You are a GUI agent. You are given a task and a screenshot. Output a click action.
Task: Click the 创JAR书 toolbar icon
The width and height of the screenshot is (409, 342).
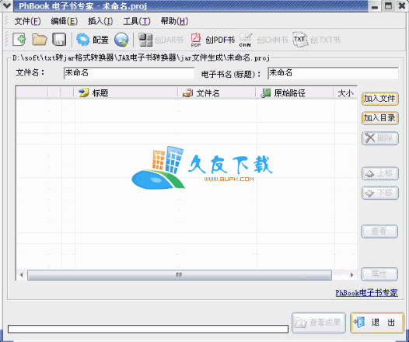pyautogui.click(x=161, y=40)
